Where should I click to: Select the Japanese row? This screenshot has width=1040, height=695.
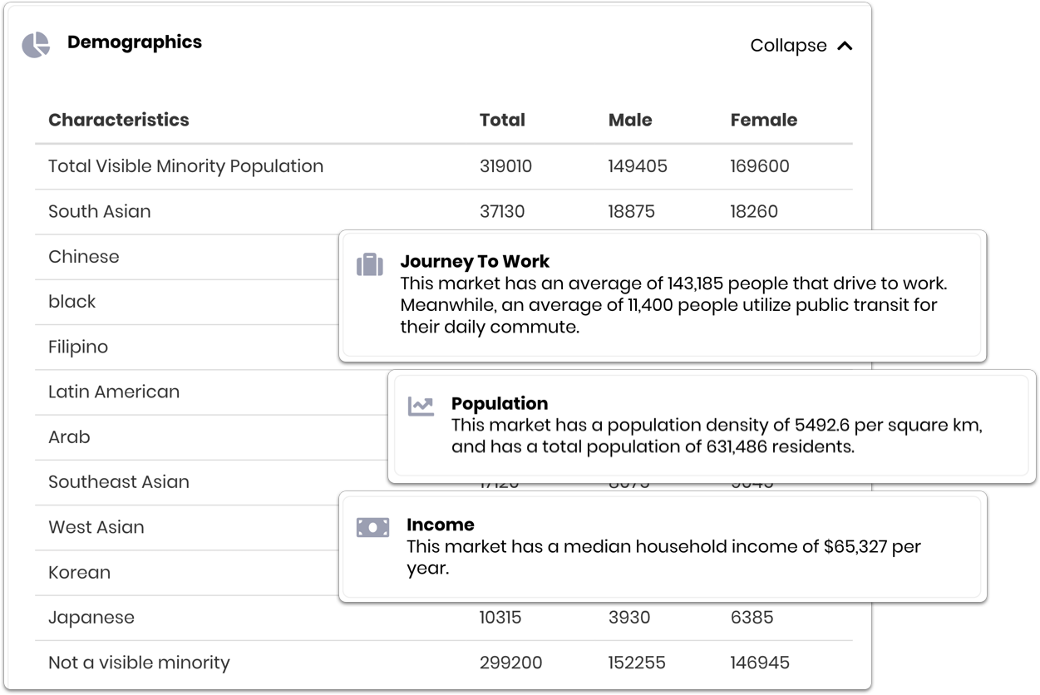pyautogui.click(x=91, y=618)
